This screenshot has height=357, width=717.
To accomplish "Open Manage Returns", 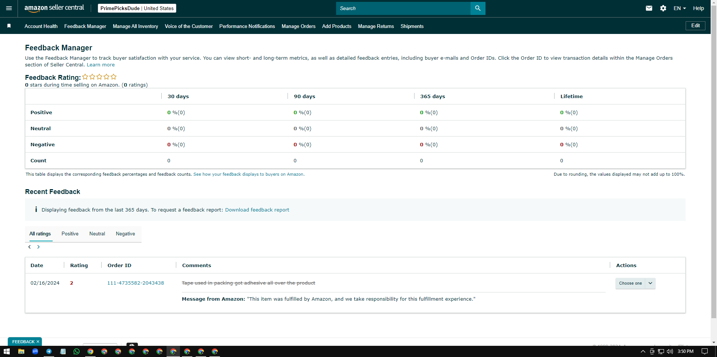I will [376, 26].
